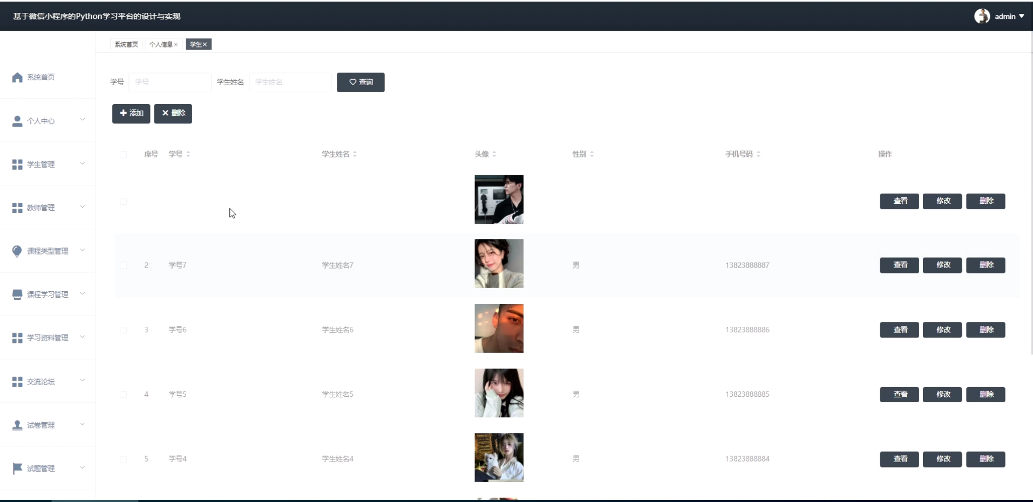
Task: Click the home icon for 系统首页
Action: [17, 78]
